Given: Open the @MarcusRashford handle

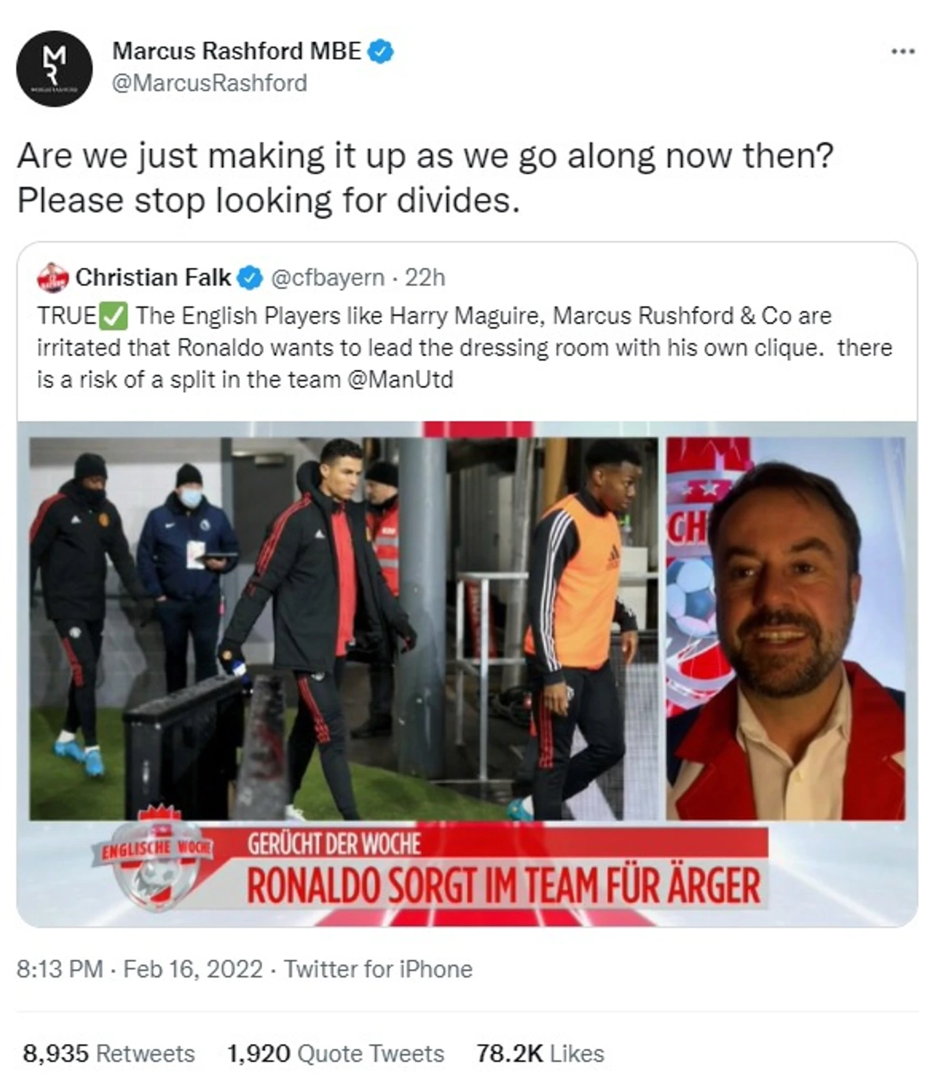Looking at the screenshot, I should point(210,83).
